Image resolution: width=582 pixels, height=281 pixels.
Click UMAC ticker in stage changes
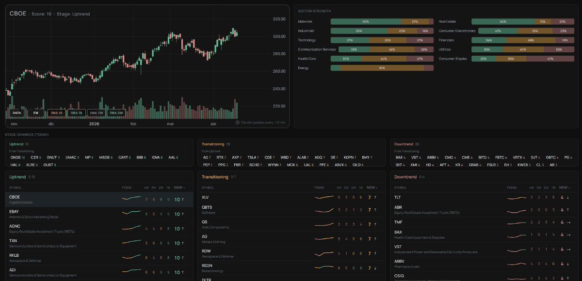(x=72, y=157)
